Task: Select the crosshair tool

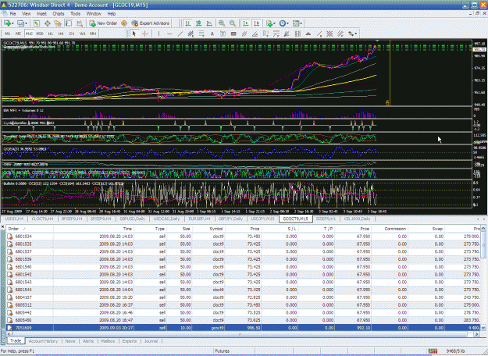Action: point(145,34)
